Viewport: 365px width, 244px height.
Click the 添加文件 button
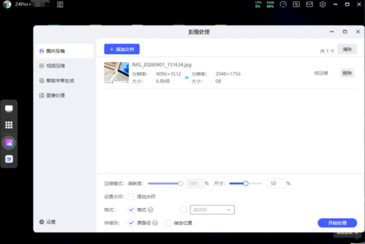point(122,49)
